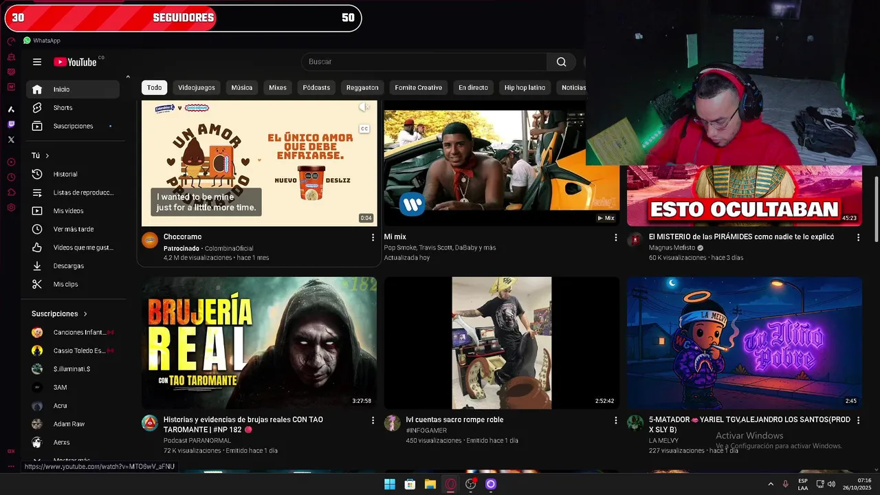Select the Videojuegos filter chip
The image size is (880, 495).
(197, 88)
